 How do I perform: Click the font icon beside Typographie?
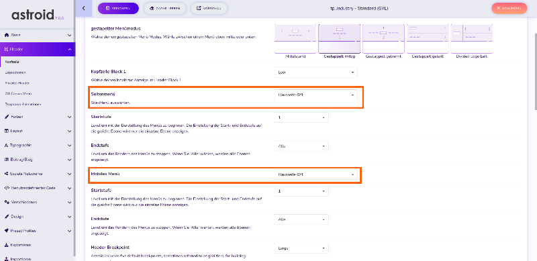7,145
